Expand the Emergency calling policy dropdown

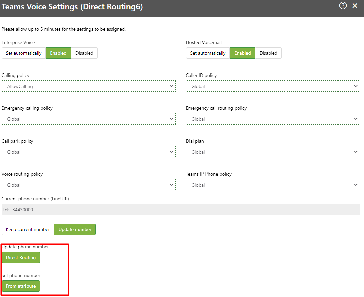click(x=89, y=119)
